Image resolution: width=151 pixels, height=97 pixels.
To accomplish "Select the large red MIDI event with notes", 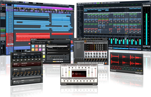I will pos(33,37).
